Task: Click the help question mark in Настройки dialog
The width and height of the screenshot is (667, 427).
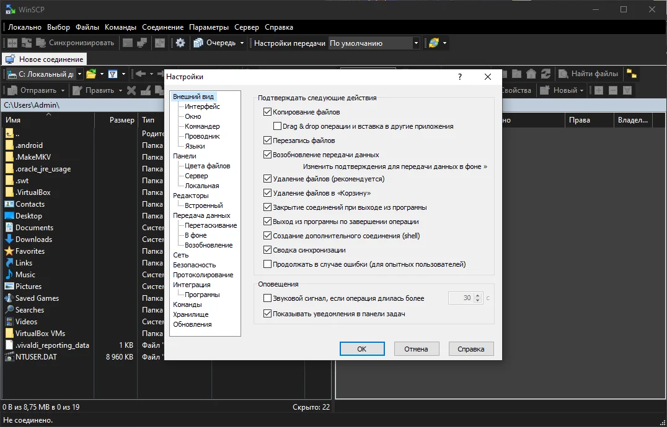Action: click(x=460, y=77)
